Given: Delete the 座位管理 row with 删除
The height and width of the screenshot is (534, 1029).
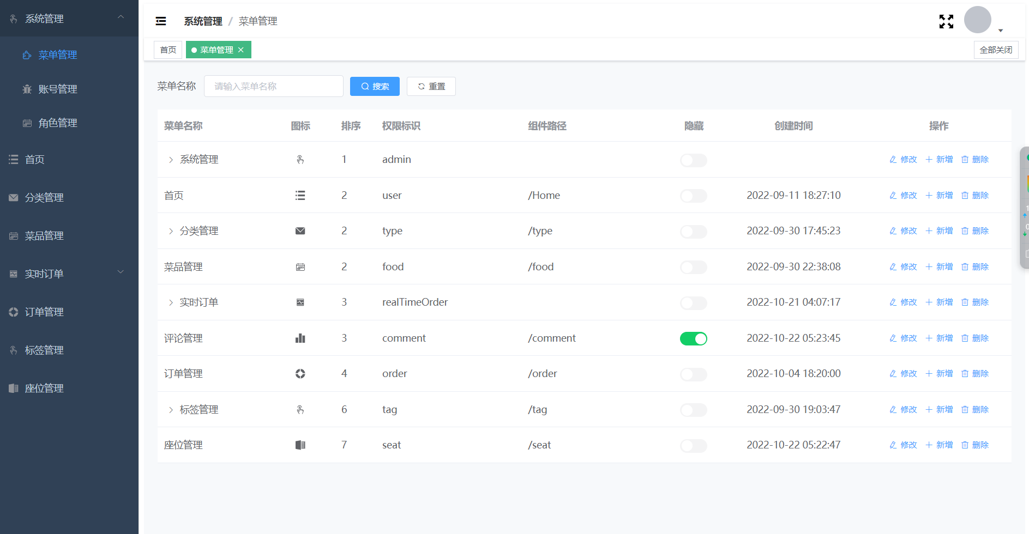Looking at the screenshot, I should point(975,445).
